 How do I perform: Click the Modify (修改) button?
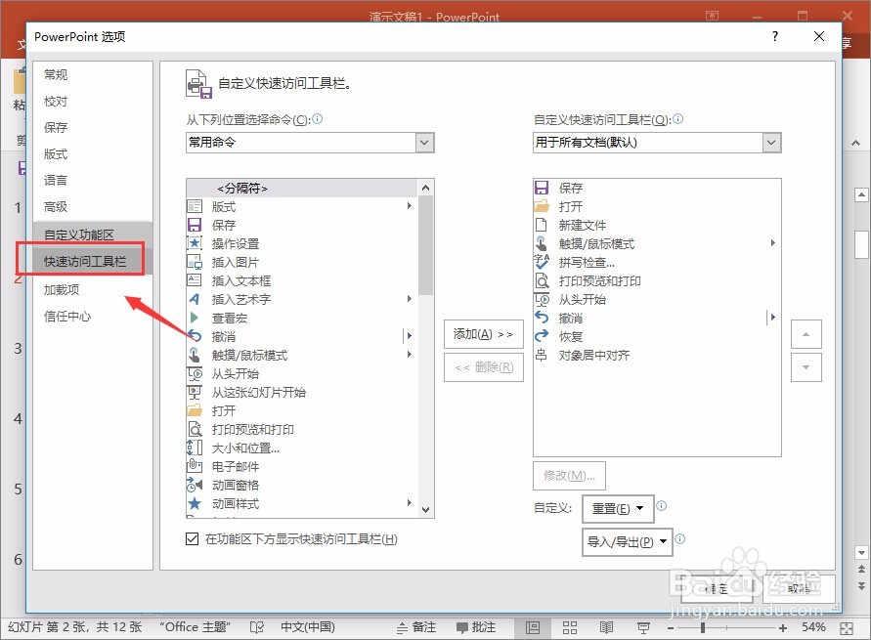(x=569, y=476)
